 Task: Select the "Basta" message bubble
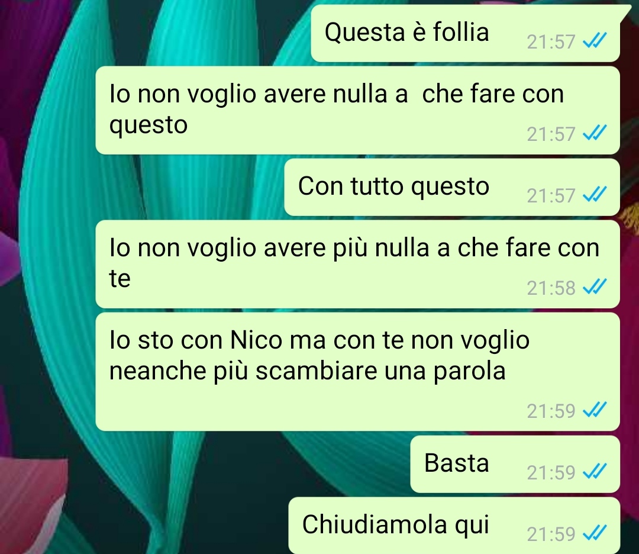pos(515,464)
